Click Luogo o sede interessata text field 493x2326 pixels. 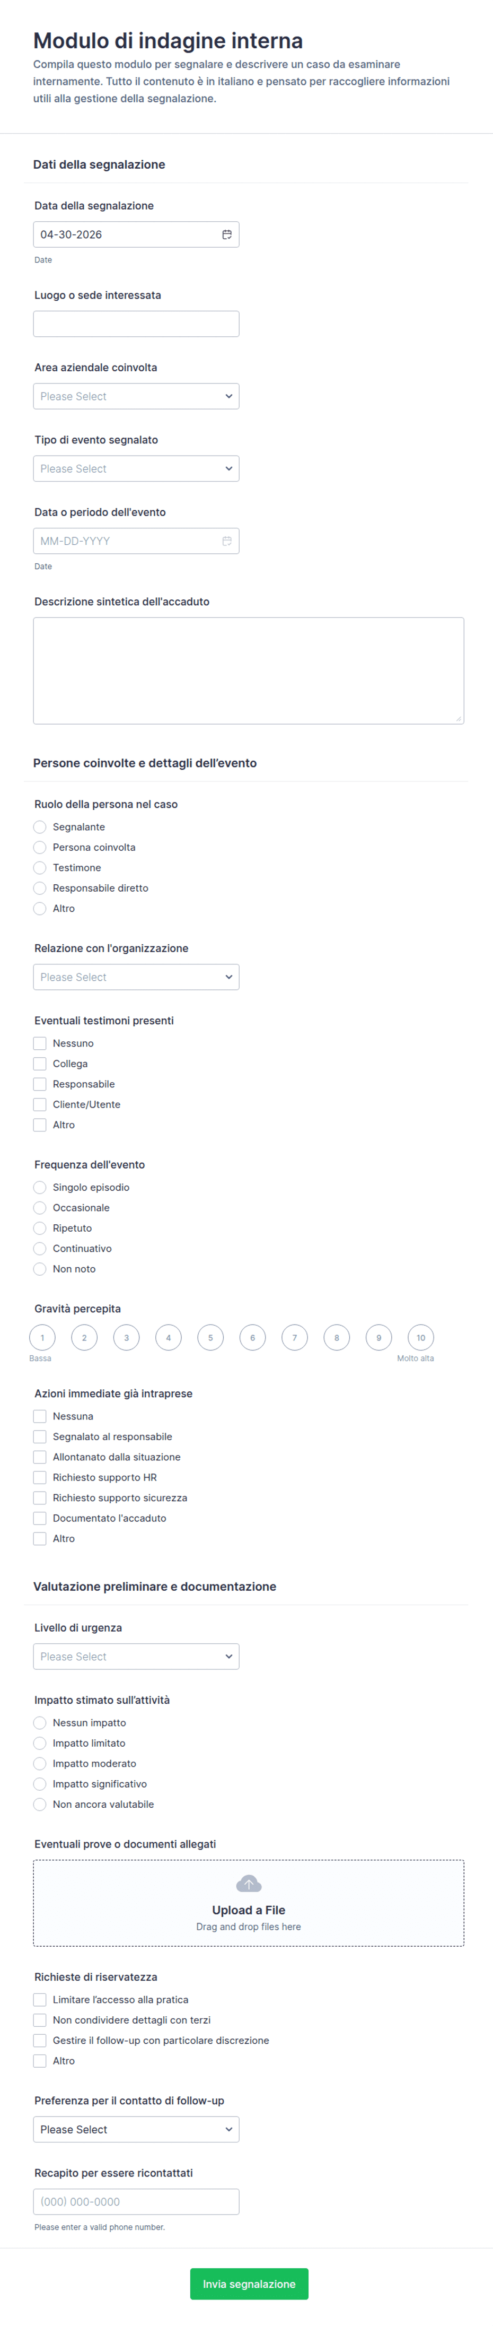point(136,324)
